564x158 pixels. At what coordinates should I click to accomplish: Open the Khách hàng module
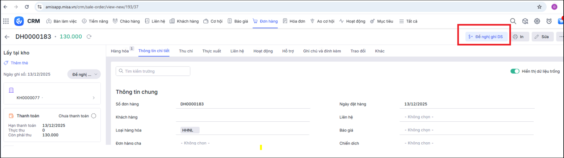[184, 21]
